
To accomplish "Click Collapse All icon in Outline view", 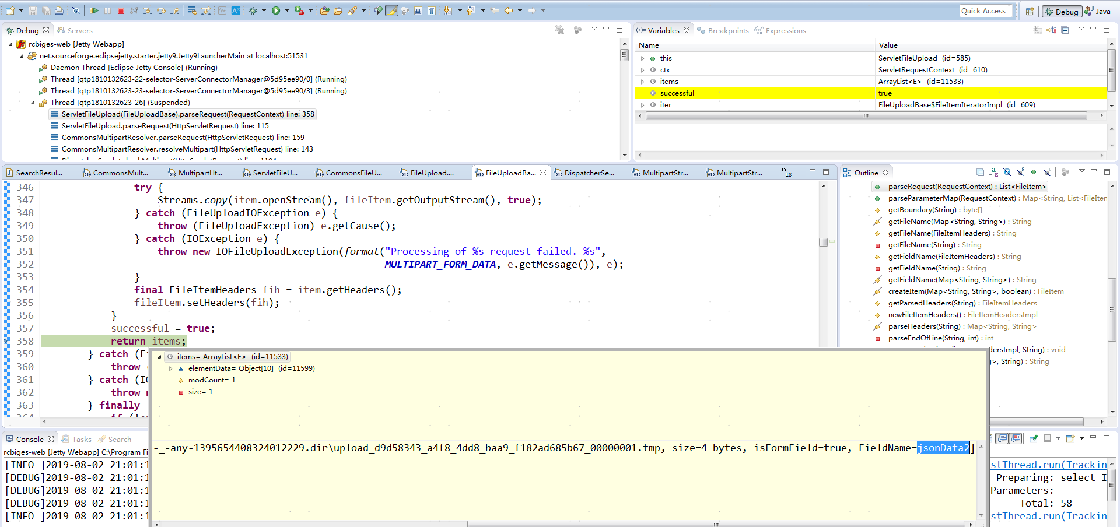I will click(x=980, y=173).
